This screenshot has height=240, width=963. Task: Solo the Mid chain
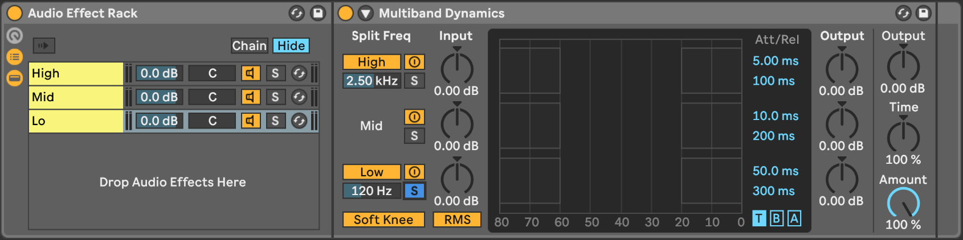point(275,97)
